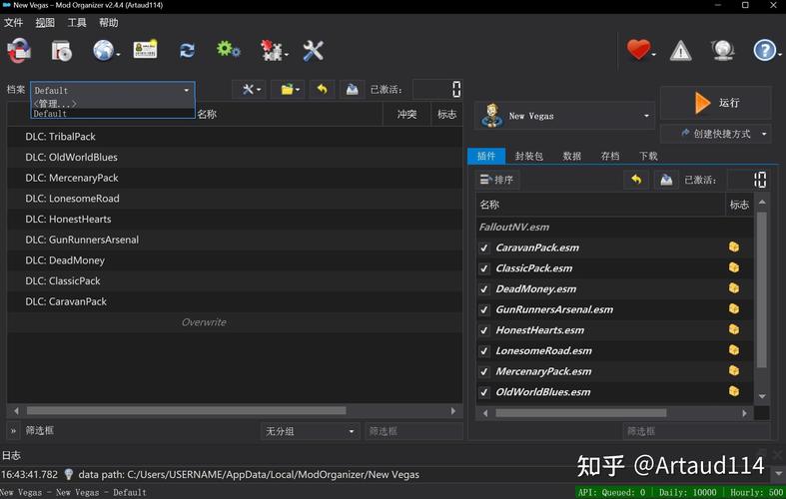Click the refresh icon in the main toolbar

click(187, 50)
